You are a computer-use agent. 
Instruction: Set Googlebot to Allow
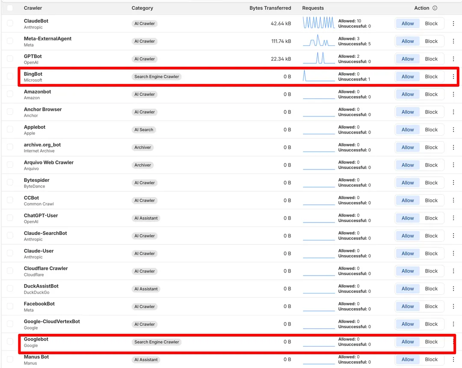[x=408, y=342]
